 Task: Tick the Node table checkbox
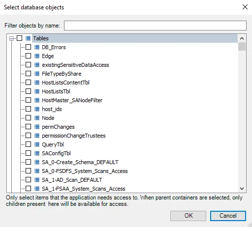28,118
